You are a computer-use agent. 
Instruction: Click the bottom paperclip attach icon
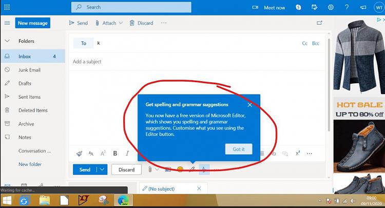tap(150, 169)
